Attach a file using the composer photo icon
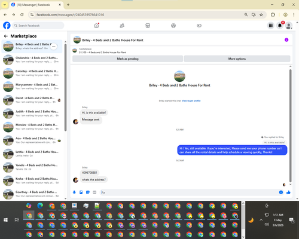Viewport: 299px width, 239px height. tap(81, 192)
